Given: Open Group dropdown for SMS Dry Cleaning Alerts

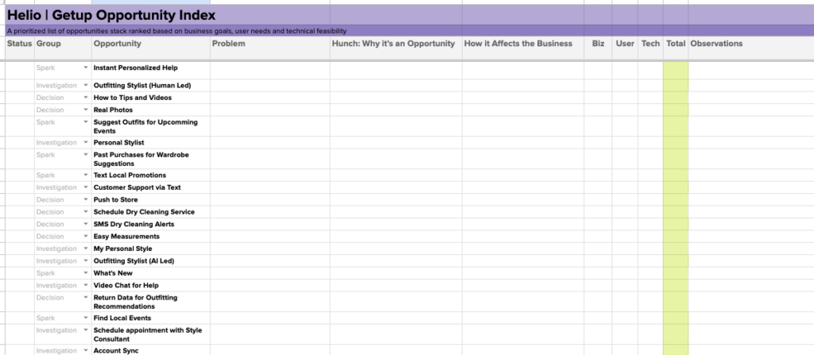Looking at the screenshot, I should [x=86, y=224].
